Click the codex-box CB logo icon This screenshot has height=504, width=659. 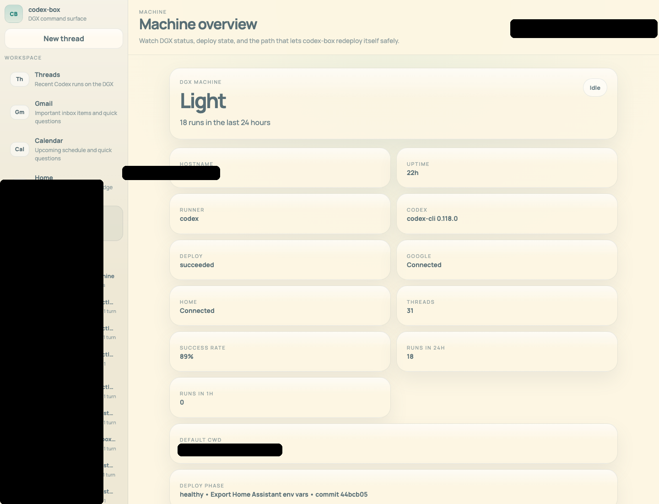click(14, 14)
